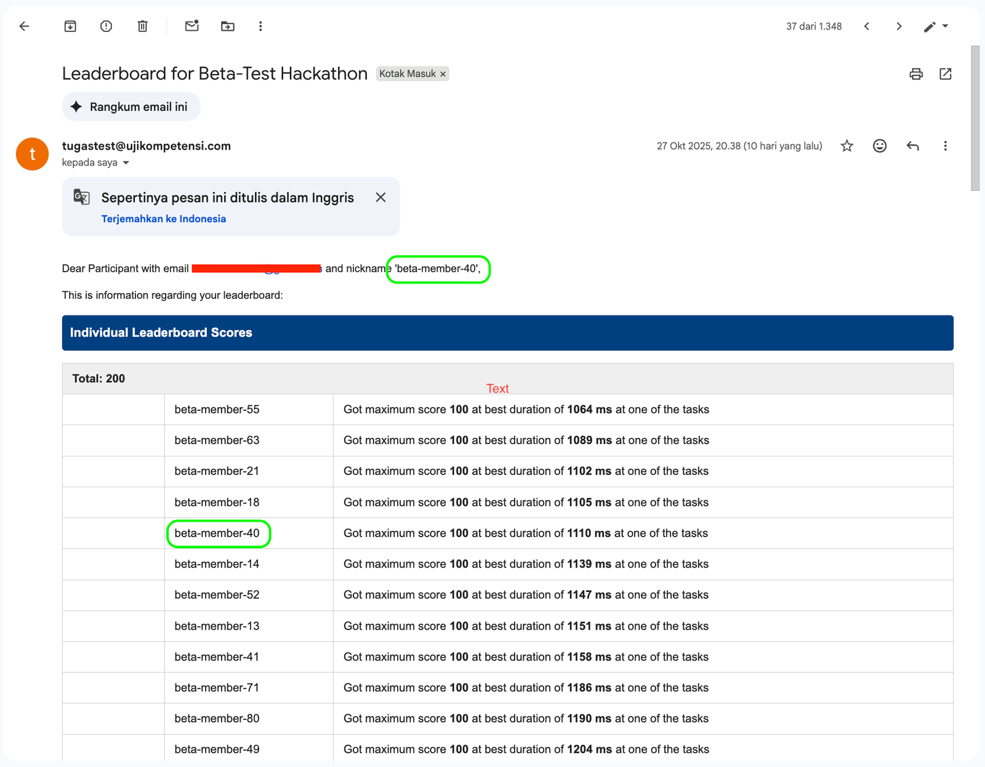The image size is (985, 767).
Task: Reply to the sender
Action: (x=913, y=146)
